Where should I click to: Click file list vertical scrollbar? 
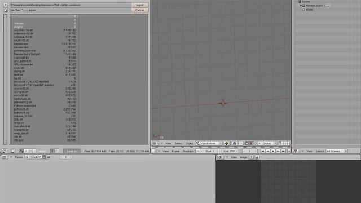pos(5,80)
